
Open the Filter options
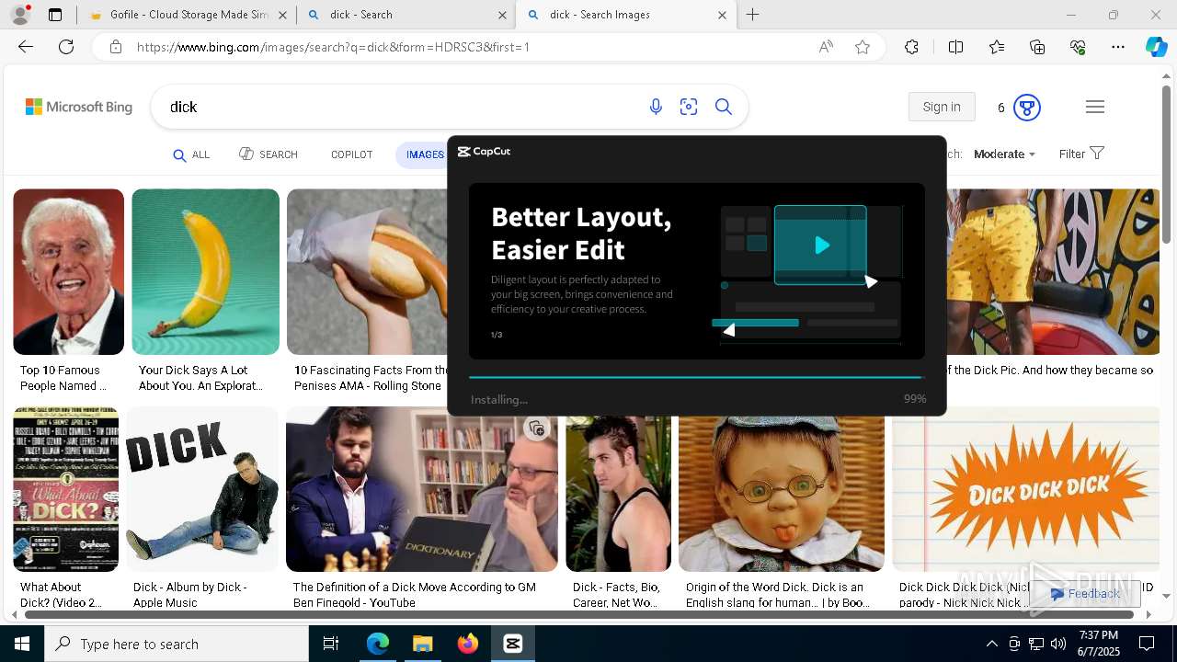[x=1080, y=154]
